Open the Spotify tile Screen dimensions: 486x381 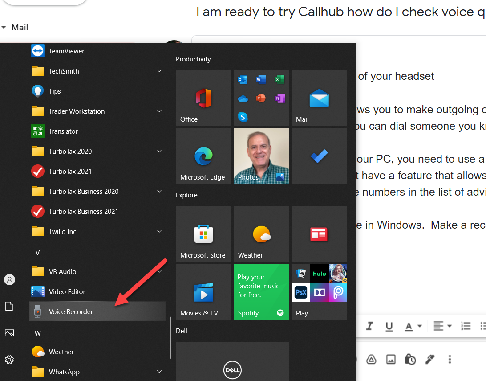click(x=261, y=292)
